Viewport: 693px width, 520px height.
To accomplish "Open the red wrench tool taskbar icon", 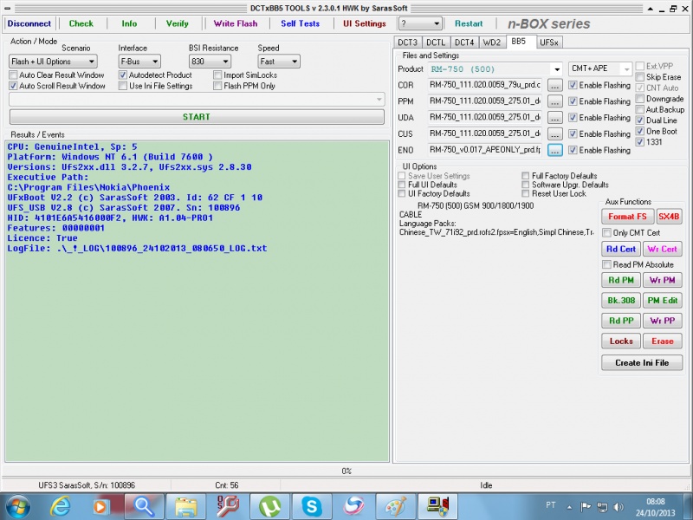I will click(228, 506).
